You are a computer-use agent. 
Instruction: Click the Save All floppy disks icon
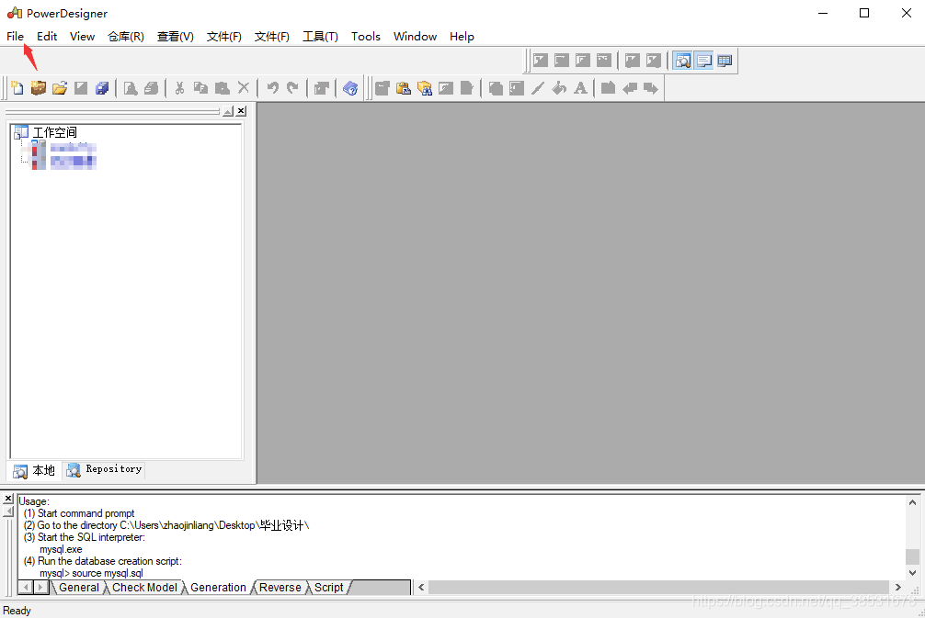pyautogui.click(x=102, y=88)
